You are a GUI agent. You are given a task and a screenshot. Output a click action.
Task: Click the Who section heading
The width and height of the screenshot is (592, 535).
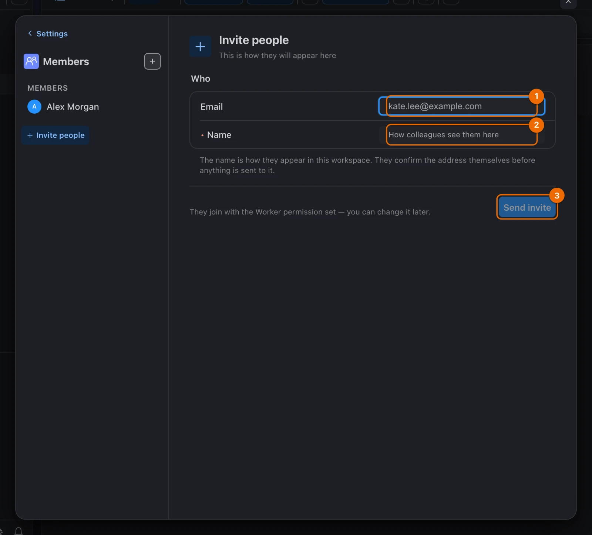(x=201, y=79)
